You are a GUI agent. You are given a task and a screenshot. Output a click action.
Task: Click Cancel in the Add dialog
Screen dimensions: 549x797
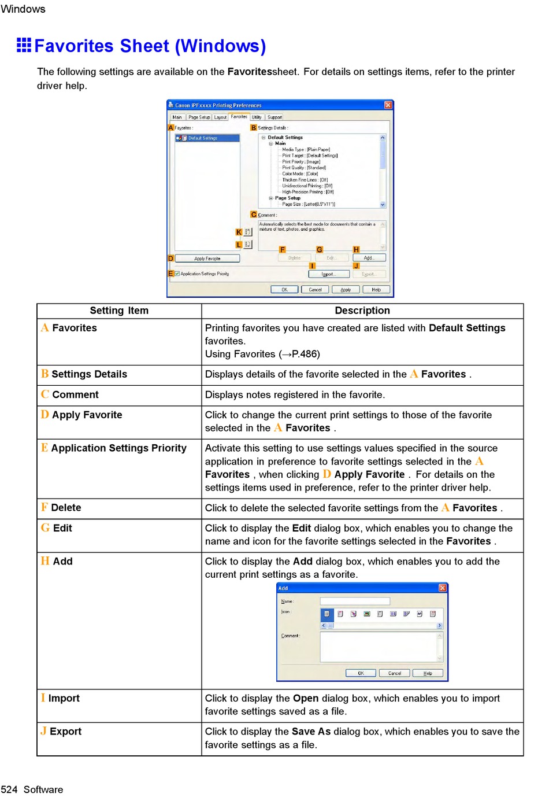(x=395, y=673)
